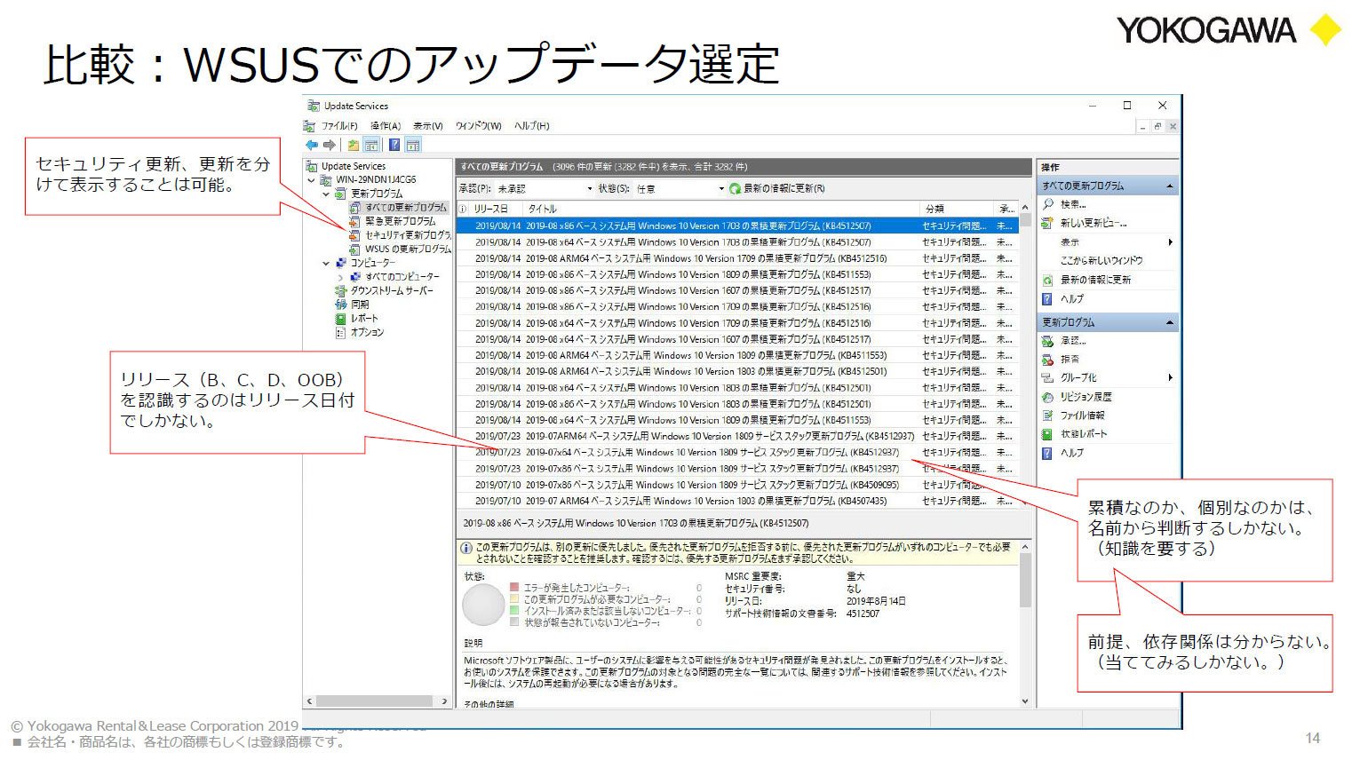Expand the すべてのコンピューター tree node
1368x760 pixels.
coord(340,277)
